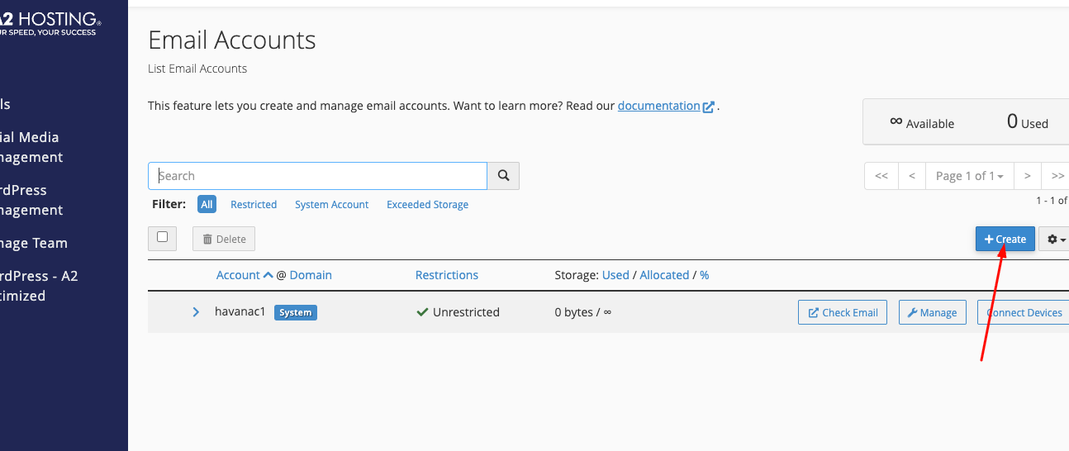Filter by Exceeded Storage
The image size is (1069, 451).
click(427, 205)
